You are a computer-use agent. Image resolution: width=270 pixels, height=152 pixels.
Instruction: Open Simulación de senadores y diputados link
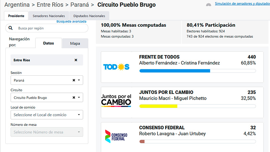coord(242,3)
